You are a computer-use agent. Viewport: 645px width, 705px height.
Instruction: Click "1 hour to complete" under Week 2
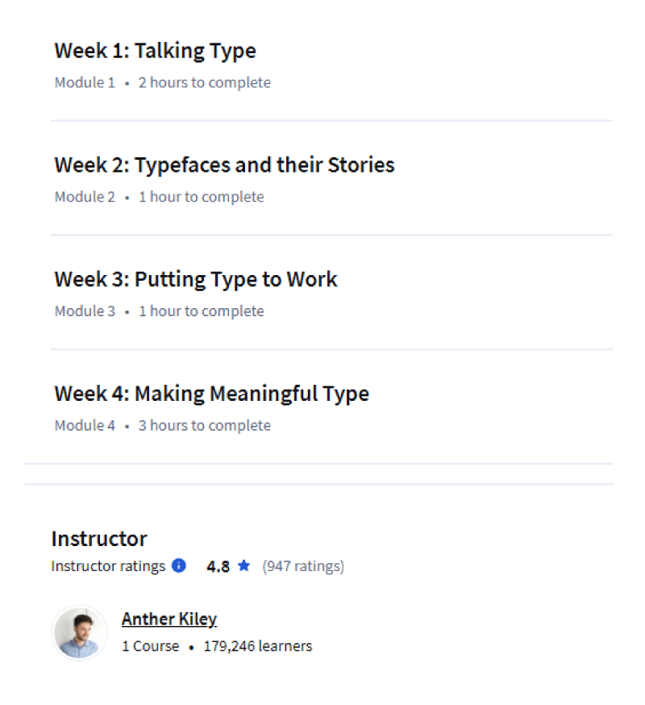click(x=201, y=197)
